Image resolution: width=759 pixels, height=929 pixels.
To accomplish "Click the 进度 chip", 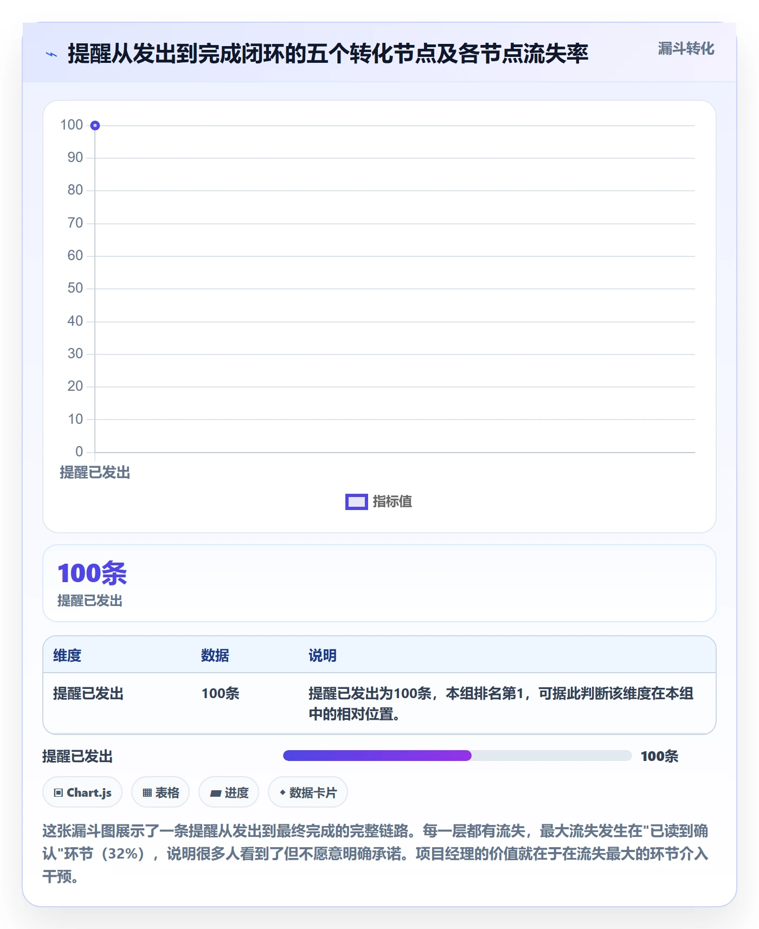I will 229,792.
